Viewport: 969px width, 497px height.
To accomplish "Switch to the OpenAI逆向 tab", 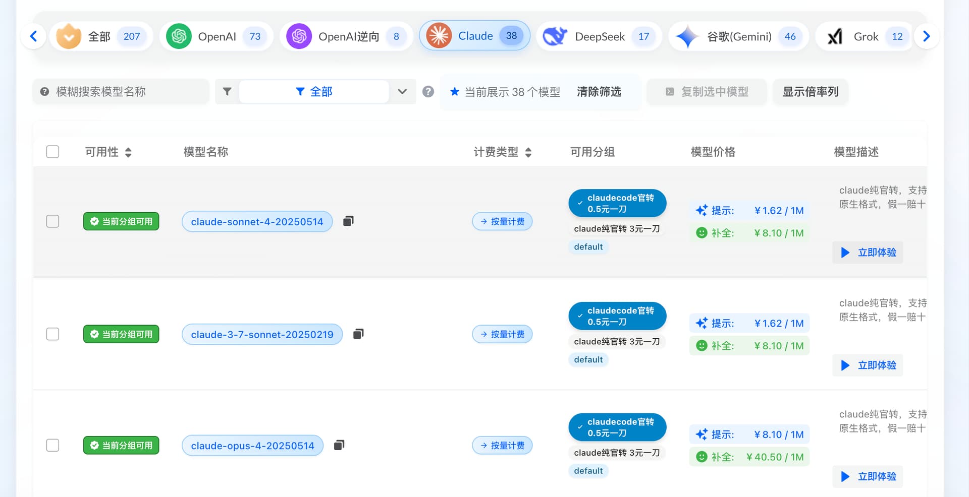I will click(346, 36).
